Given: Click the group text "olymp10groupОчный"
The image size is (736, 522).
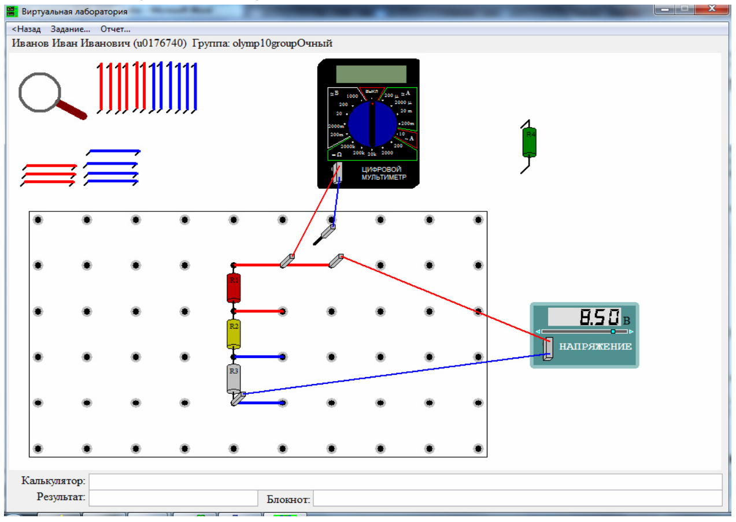Looking at the screenshot, I should [282, 44].
